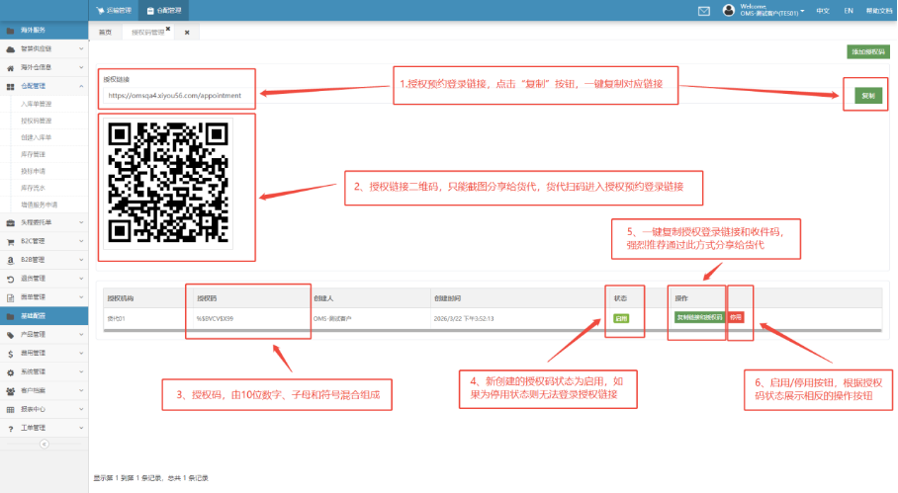Switch to the 首页 tab

pos(105,32)
